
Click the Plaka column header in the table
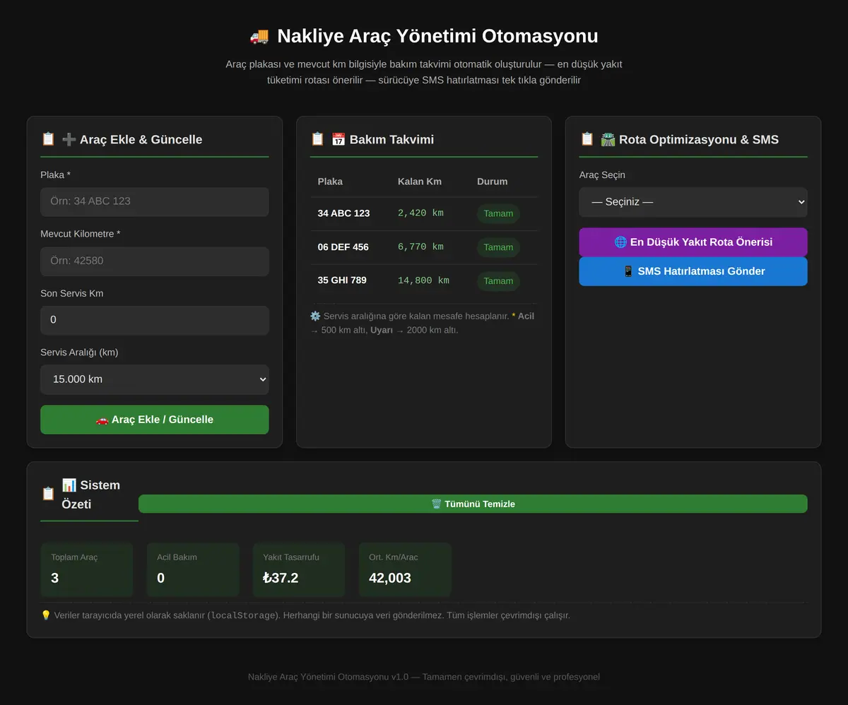click(330, 182)
